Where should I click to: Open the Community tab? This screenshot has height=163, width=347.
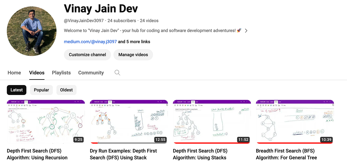tap(91, 73)
